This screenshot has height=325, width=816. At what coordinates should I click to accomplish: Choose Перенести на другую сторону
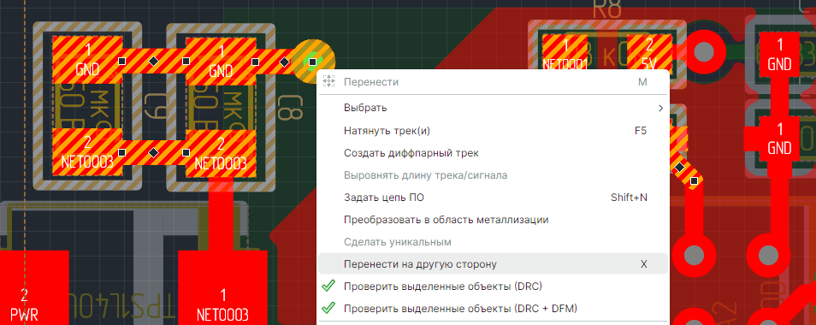[493, 263]
